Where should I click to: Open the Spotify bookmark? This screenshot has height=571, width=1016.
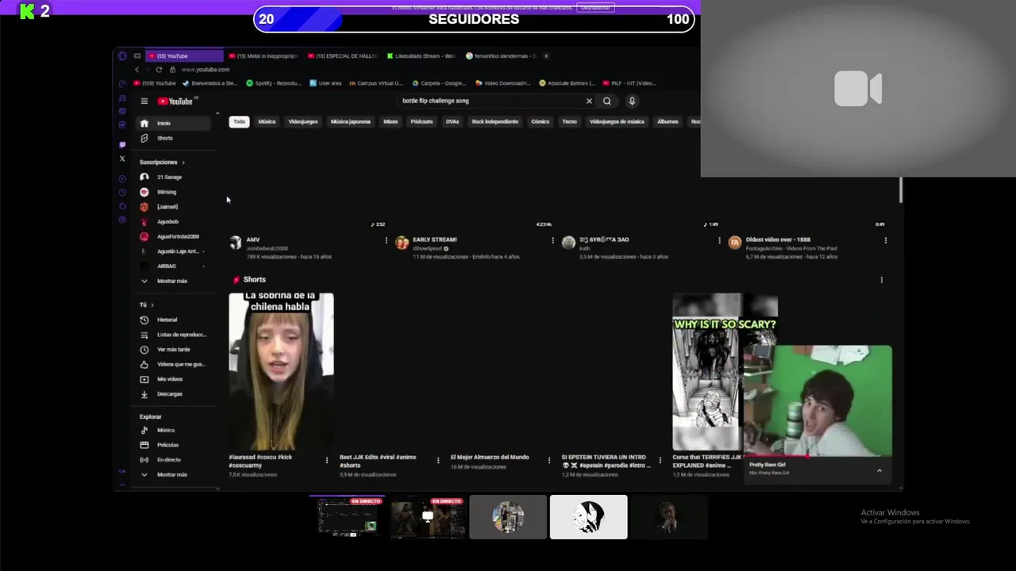tap(274, 83)
